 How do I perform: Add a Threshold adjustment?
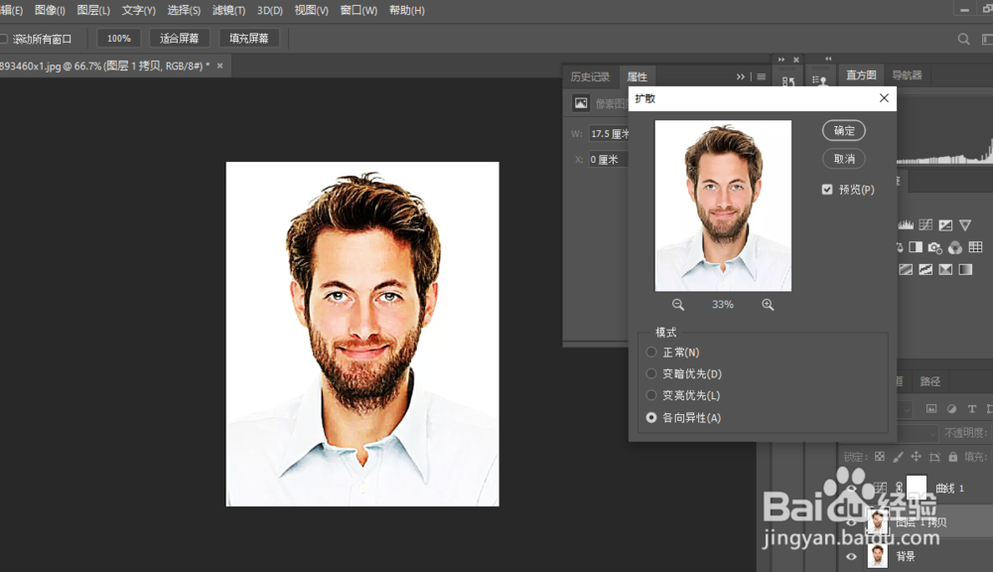pos(945,269)
